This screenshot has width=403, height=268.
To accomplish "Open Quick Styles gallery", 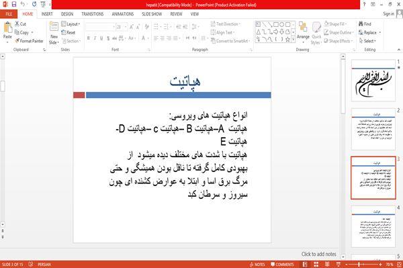I will pyautogui.click(x=316, y=33).
